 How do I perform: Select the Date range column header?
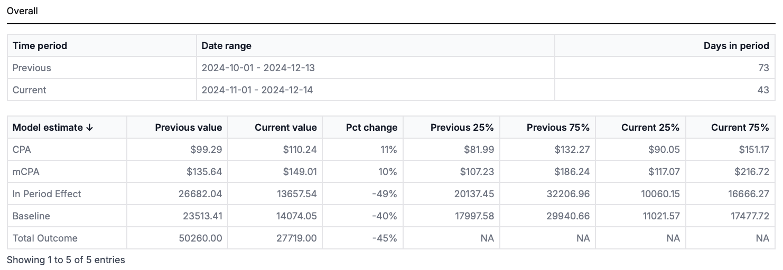(x=226, y=46)
